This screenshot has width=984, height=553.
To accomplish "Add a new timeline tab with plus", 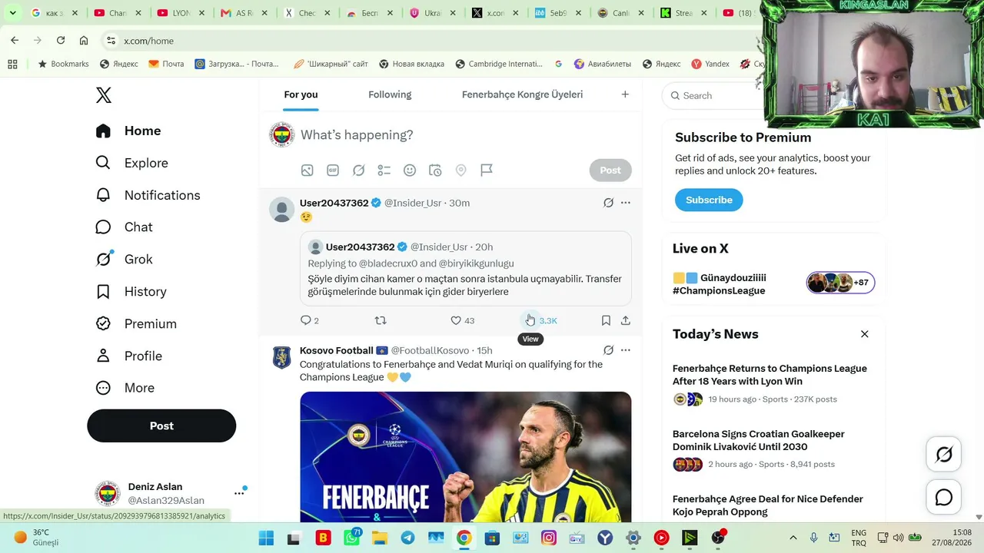I will (x=625, y=94).
